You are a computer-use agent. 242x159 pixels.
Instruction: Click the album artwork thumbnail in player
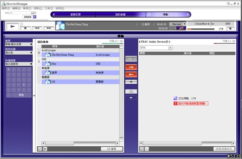[60, 25]
